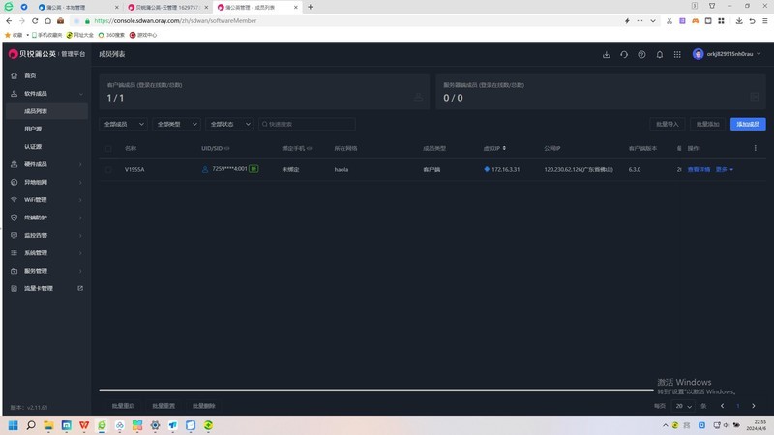Switch to the 贝锐蒲公英-云管理 browser tab
Viewport: 774px width, 435px height.
(x=167, y=8)
